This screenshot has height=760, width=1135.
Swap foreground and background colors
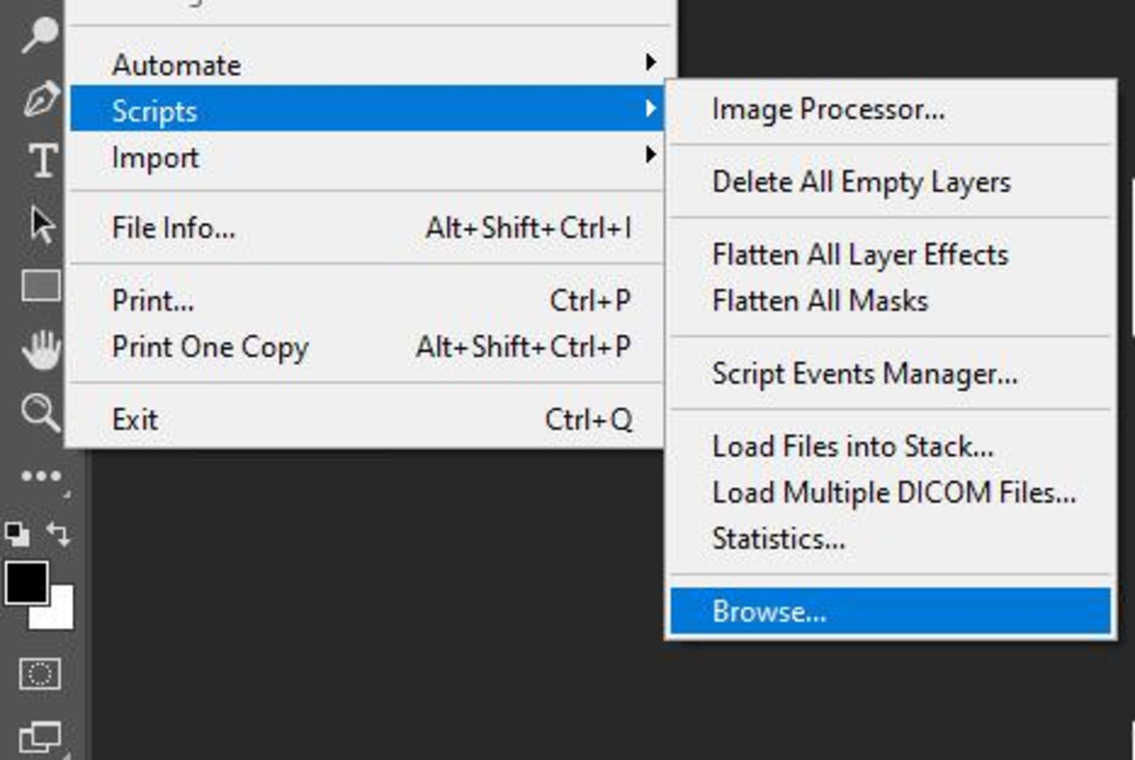tap(58, 533)
